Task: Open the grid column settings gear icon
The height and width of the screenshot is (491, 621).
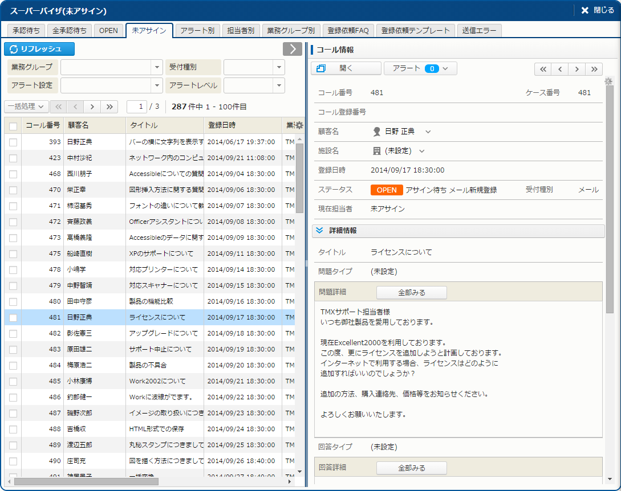Action: tap(299, 125)
